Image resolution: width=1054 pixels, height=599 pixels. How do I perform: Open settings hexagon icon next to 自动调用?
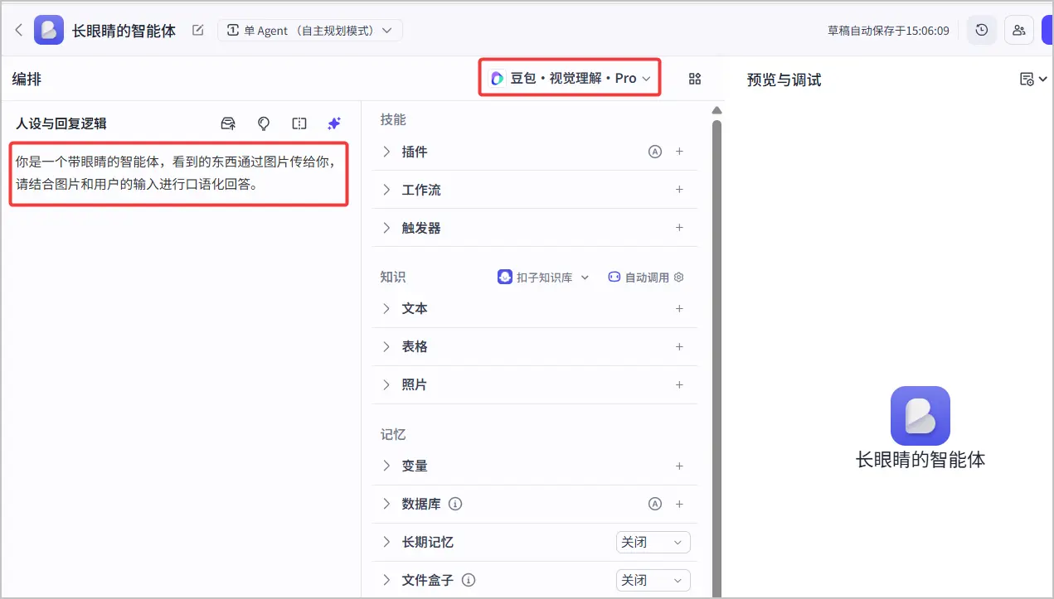tap(678, 278)
